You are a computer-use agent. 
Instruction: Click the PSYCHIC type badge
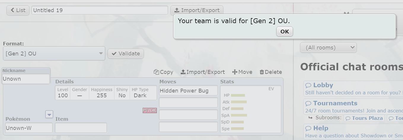tap(149, 111)
